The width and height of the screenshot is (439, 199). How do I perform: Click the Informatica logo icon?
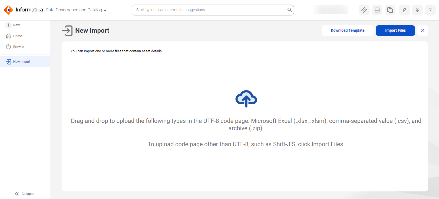pos(8,10)
